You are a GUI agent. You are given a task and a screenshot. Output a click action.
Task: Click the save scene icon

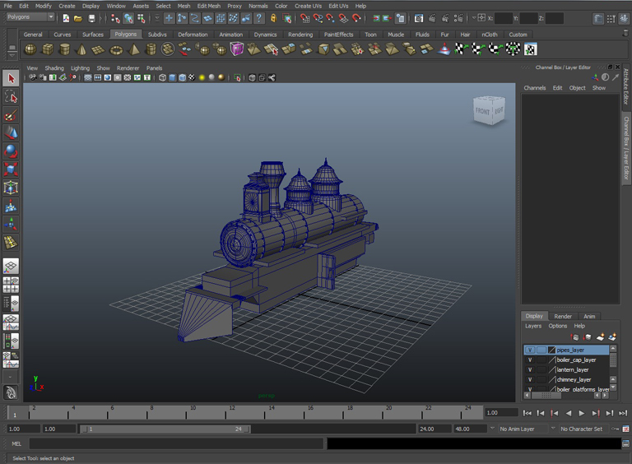91,18
